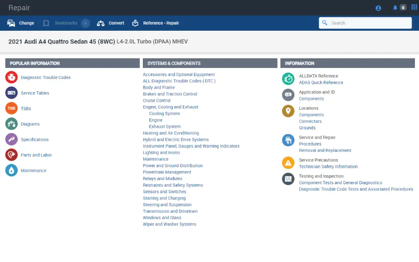Select Cruise Control link

point(157,101)
